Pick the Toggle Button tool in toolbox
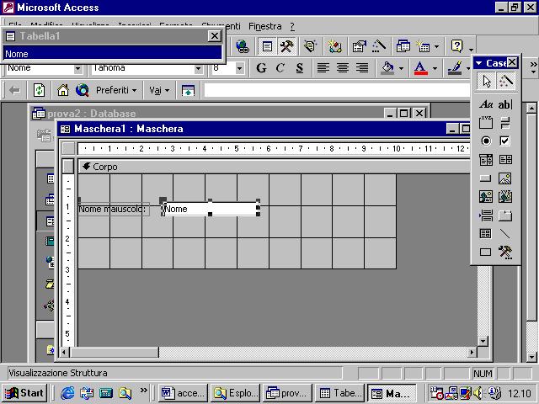 pos(505,123)
